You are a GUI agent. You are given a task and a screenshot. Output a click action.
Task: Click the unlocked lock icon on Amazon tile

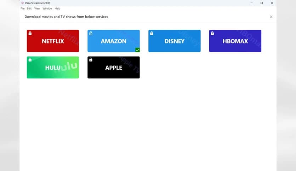(91, 33)
